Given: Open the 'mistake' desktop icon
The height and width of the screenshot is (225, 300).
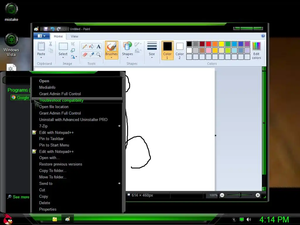Looking at the screenshot, I should (11, 12).
